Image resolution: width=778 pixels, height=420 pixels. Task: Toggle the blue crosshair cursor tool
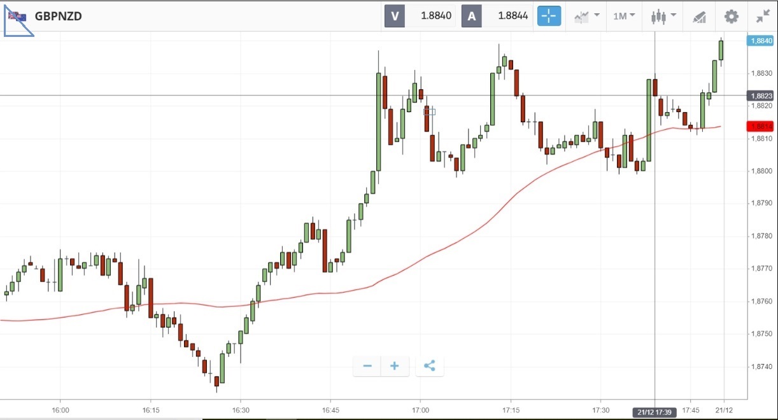549,16
